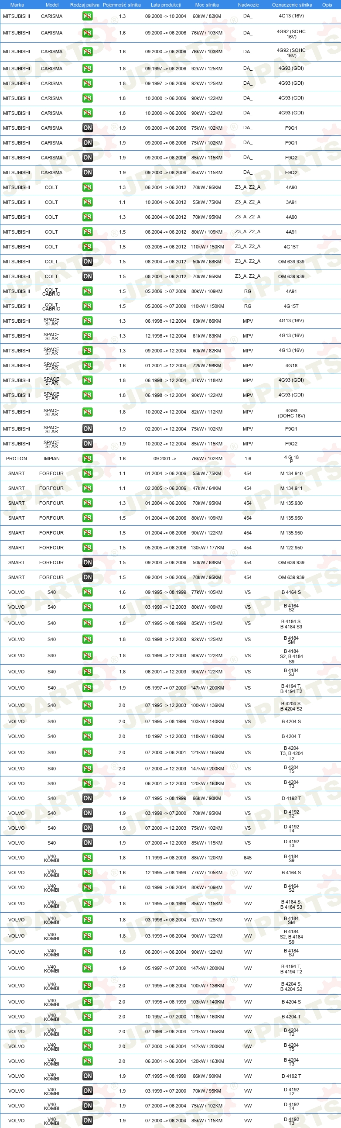
Task: Click the PB icon in Colt Cabrio 4G15T row
Action: point(88,306)
